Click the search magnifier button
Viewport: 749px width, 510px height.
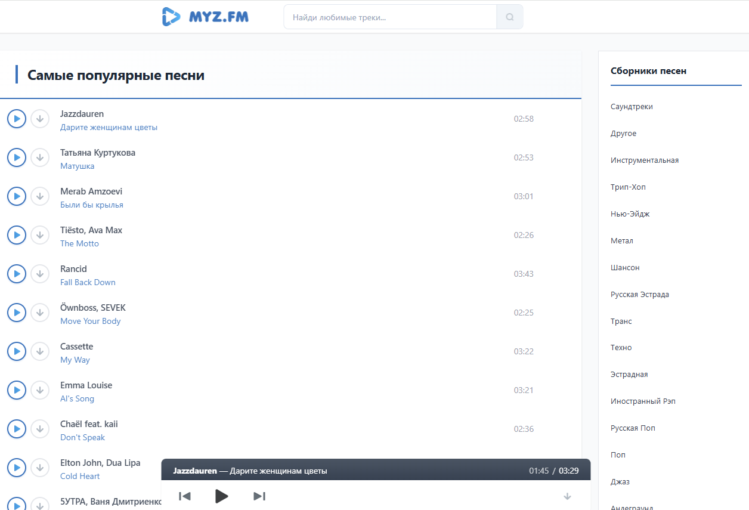coord(510,17)
